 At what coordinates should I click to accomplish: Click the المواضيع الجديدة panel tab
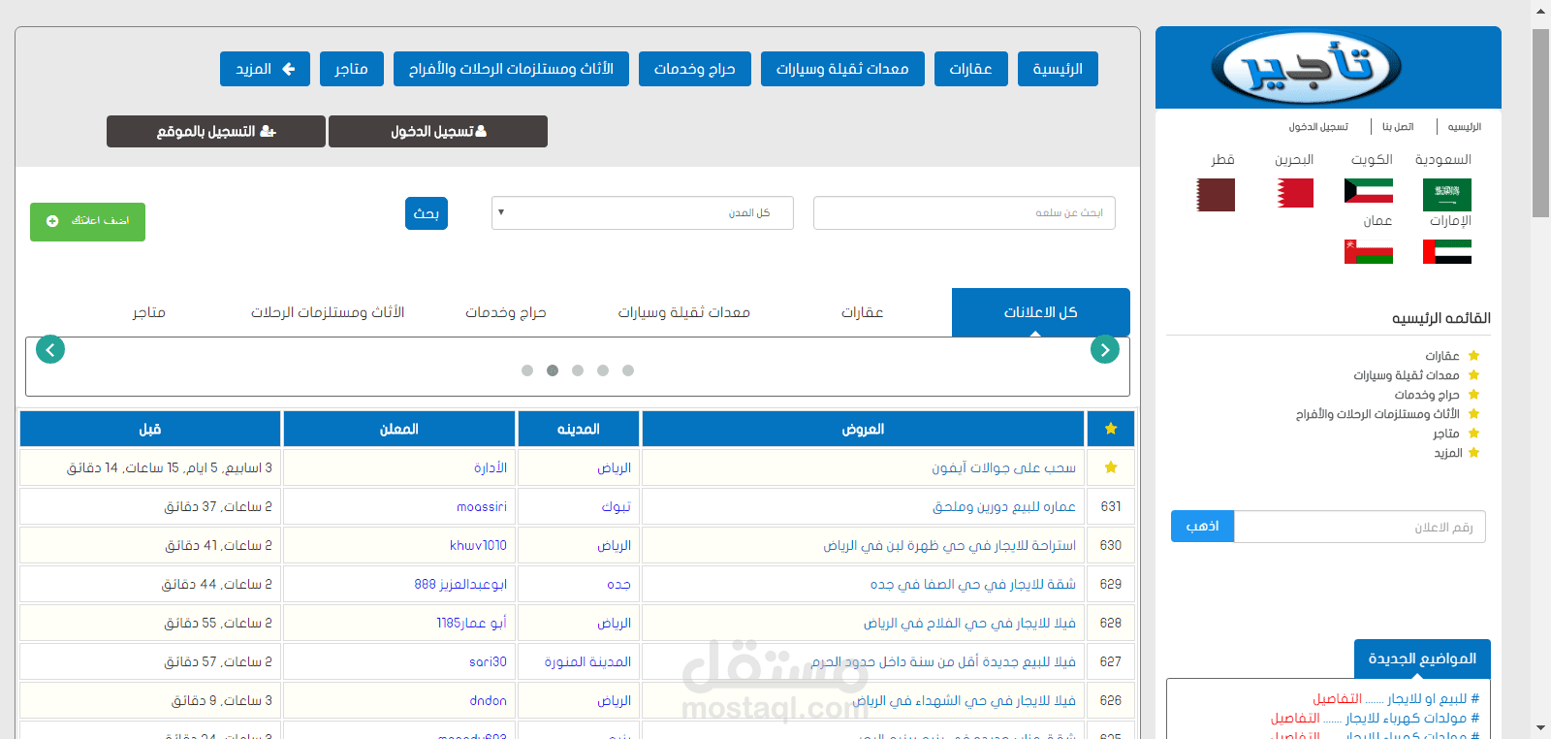pyautogui.click(x=1422, y=659)
